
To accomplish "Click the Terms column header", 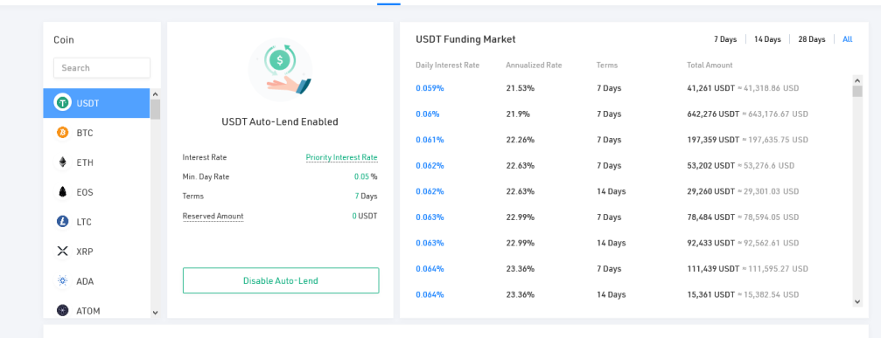I will click(x=607, y=65).
